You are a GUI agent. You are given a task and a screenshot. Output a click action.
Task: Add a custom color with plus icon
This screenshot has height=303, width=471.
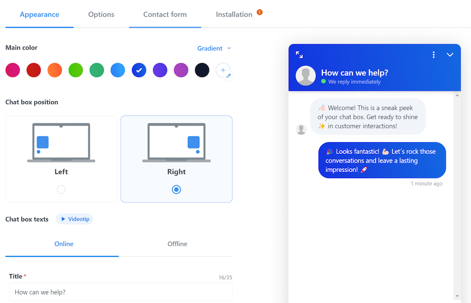point(223,70)
